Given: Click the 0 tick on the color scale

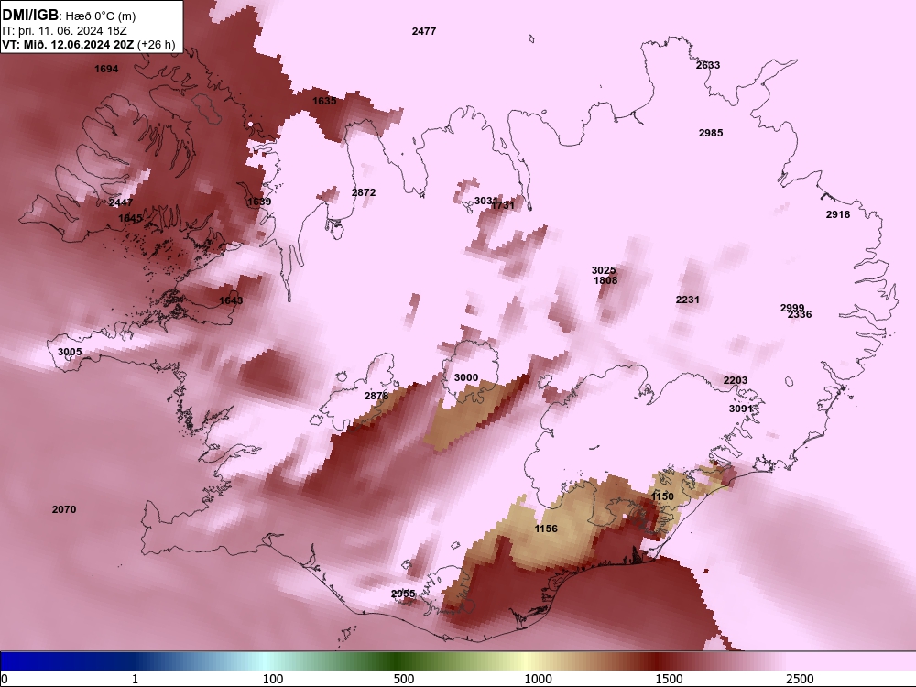Looking at the screenshot, I should 5,679.
